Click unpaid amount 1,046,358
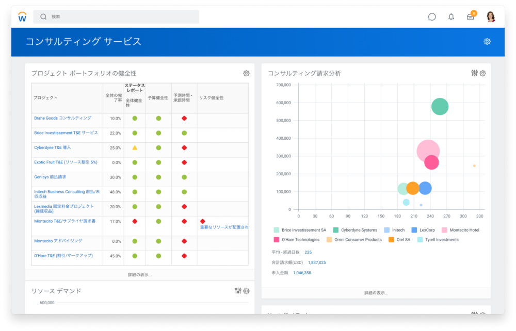This screenshot has height=331, width=516. [x=302, y=273]
